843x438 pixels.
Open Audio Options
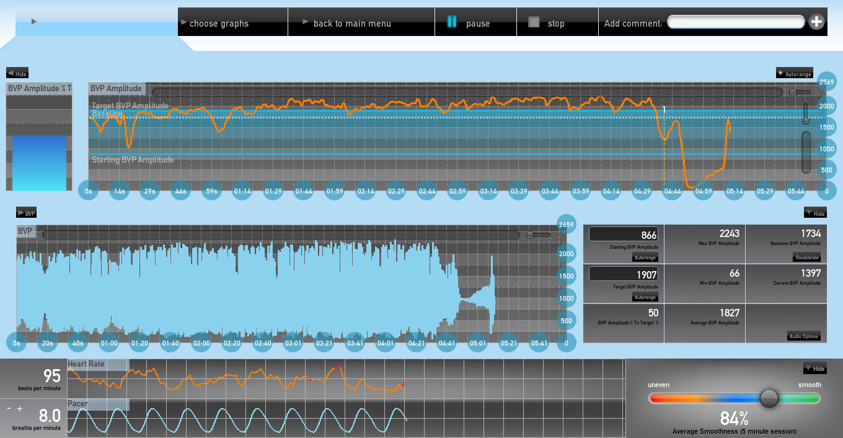(804, 336)
